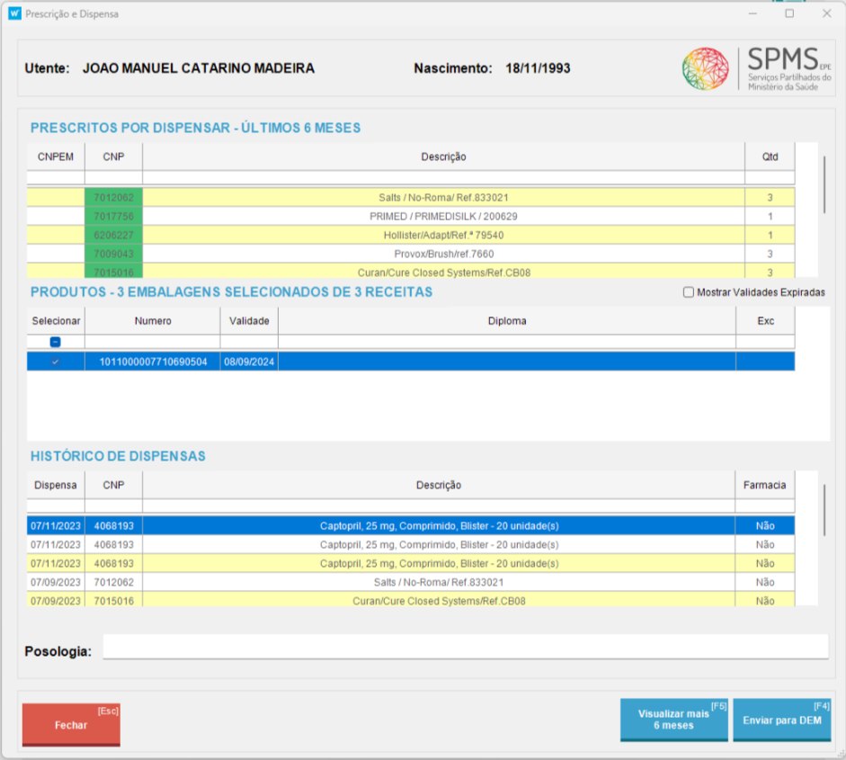Click the histórico de dispensas scrollbar
The height and width of the screenshot is (760, 846).
point(824,511)
